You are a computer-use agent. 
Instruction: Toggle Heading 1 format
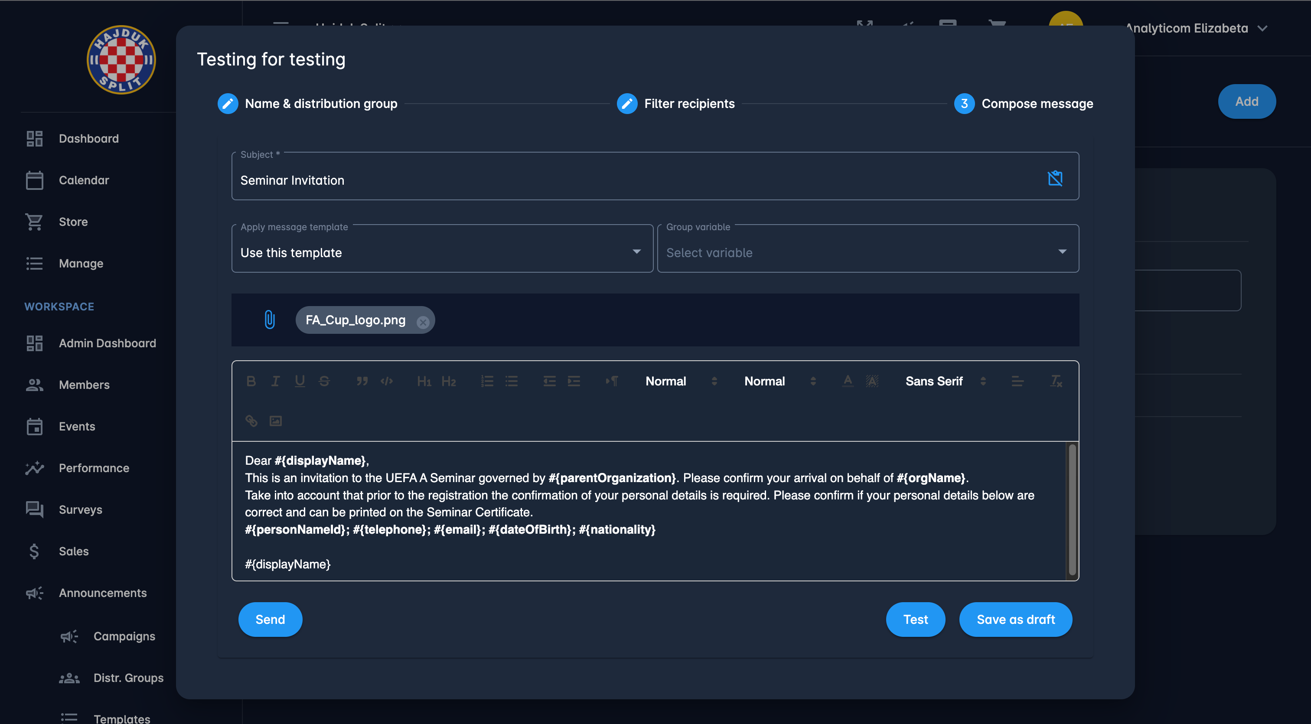tap(424, 381)
